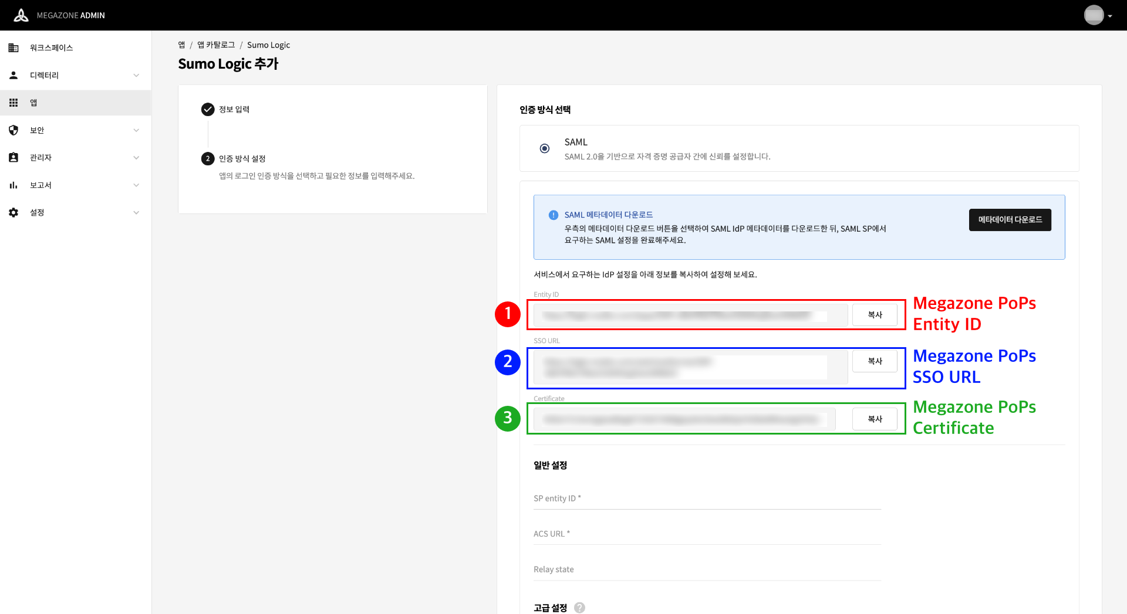Screen dimensions: 1127x614
Task: Click the 정보 입력 step label
Action: (x=234, y=110)
